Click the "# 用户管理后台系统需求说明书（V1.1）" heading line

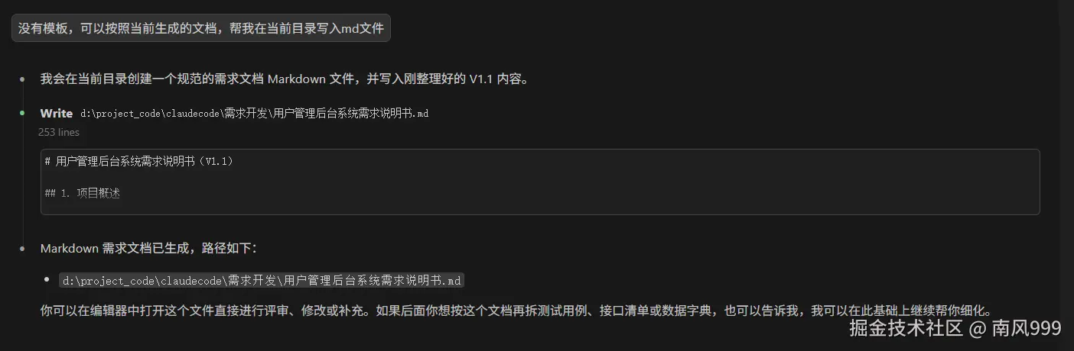pyautogui.click(x=138, y=161)
